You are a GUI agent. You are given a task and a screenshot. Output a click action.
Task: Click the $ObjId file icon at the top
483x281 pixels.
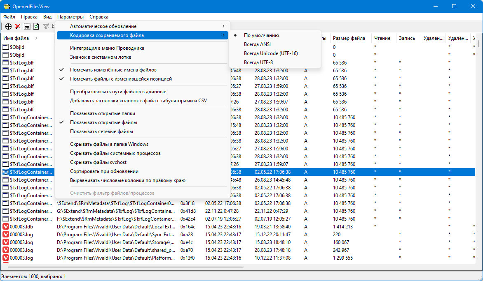pos(6,47)
